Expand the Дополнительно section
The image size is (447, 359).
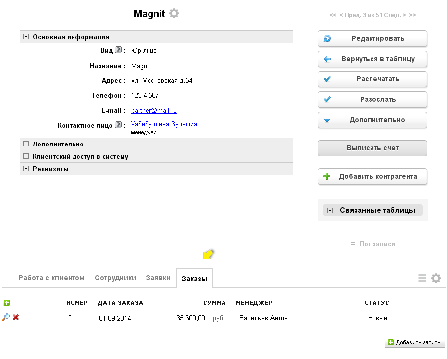[26, 144]
